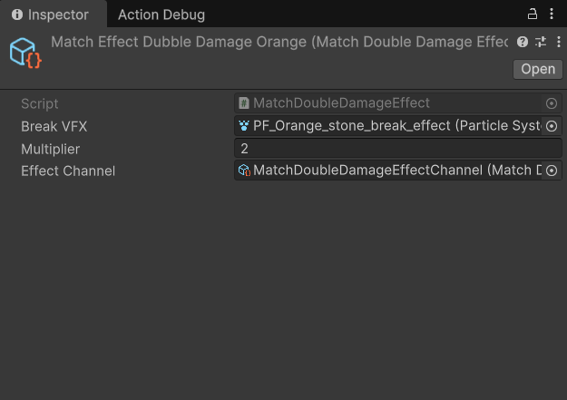
Task: Open the preset sliders icon
Action: (541, 42)
